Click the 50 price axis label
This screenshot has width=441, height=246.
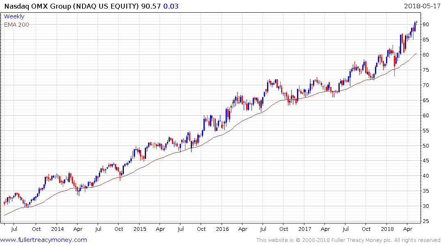click(x=426, y=146)
